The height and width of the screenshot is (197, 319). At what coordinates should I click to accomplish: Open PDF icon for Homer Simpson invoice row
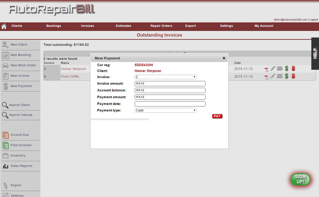click(266, 69)
